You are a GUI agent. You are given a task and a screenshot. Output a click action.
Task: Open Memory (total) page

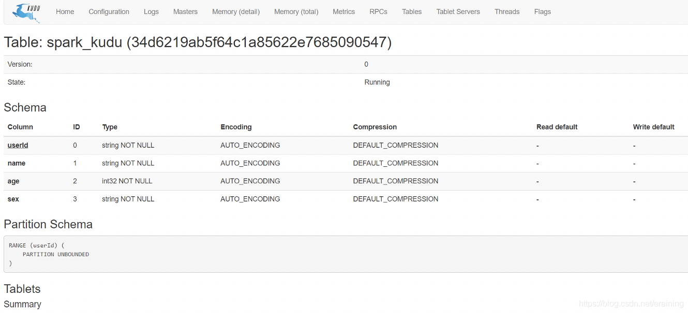[296, 11]
